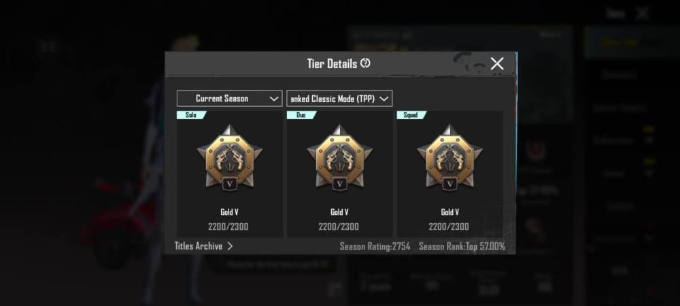This screenshot has width=680, height=306.
Task: Click the Solo 2200/2300 points text
Action: (x=228, y=226)
